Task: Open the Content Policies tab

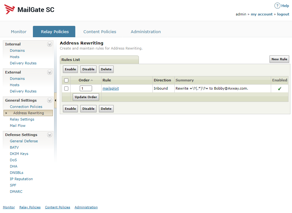Action: click(x=100, y=32)
